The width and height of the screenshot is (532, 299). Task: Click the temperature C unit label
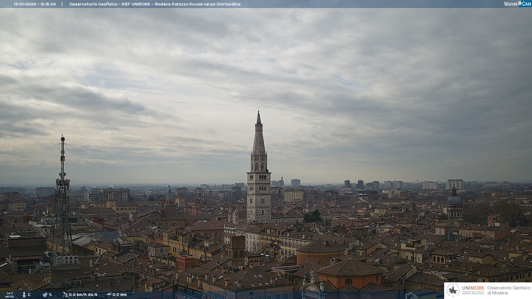[x=29, y=295]
